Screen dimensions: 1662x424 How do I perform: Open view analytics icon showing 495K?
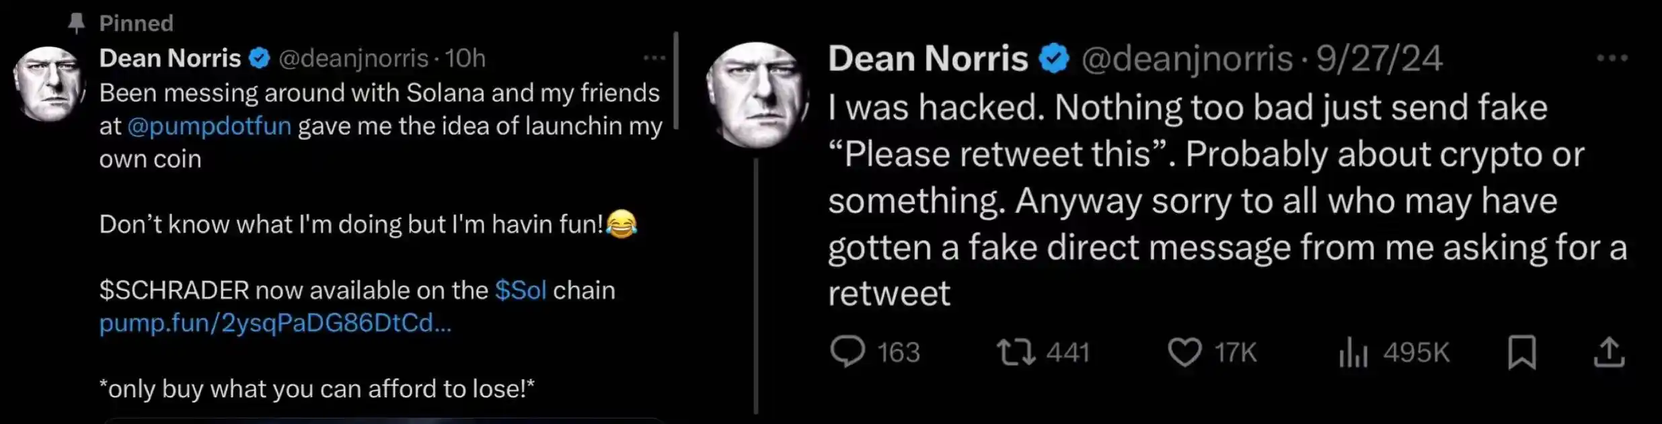(1353, 352)
